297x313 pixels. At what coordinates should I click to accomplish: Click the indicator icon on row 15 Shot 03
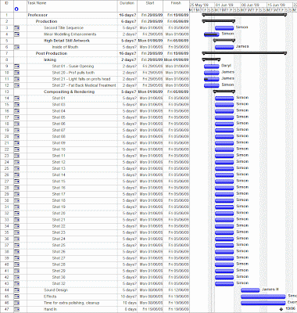pos(17,105)
